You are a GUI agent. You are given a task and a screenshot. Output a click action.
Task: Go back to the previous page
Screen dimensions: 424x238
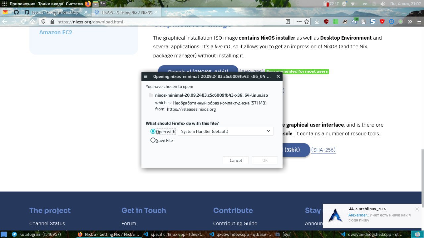point(5,22)
